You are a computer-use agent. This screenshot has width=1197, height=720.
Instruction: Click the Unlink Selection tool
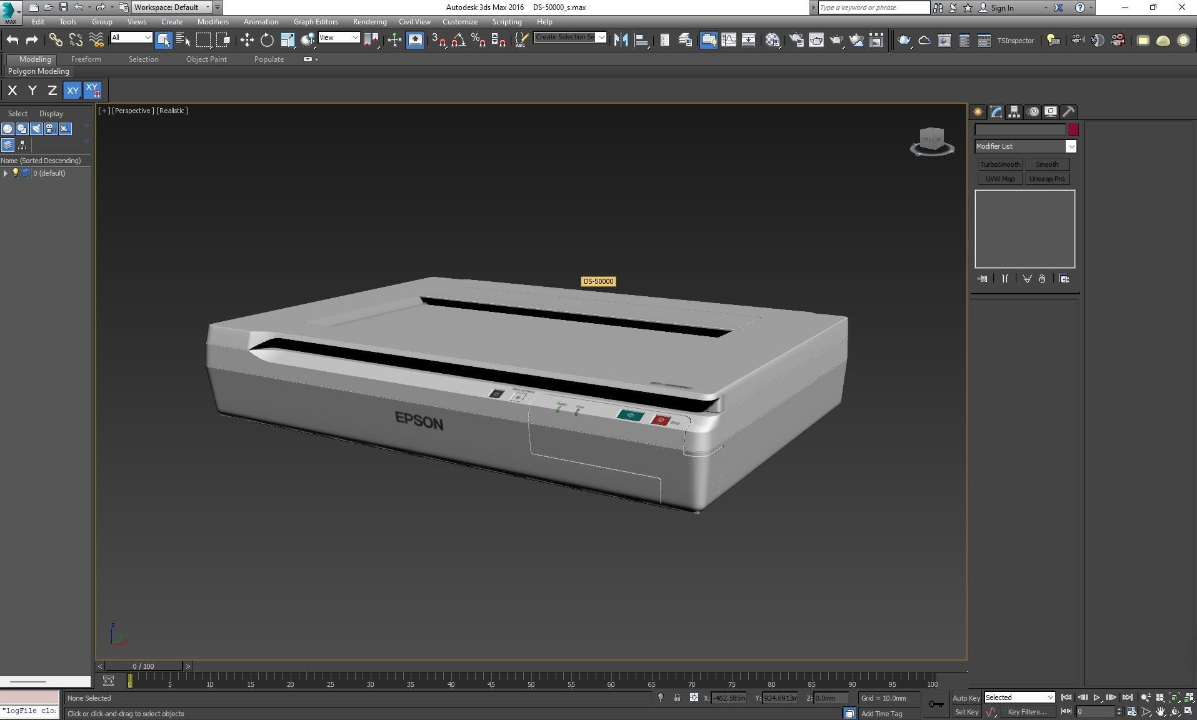(x=76, y=40)
